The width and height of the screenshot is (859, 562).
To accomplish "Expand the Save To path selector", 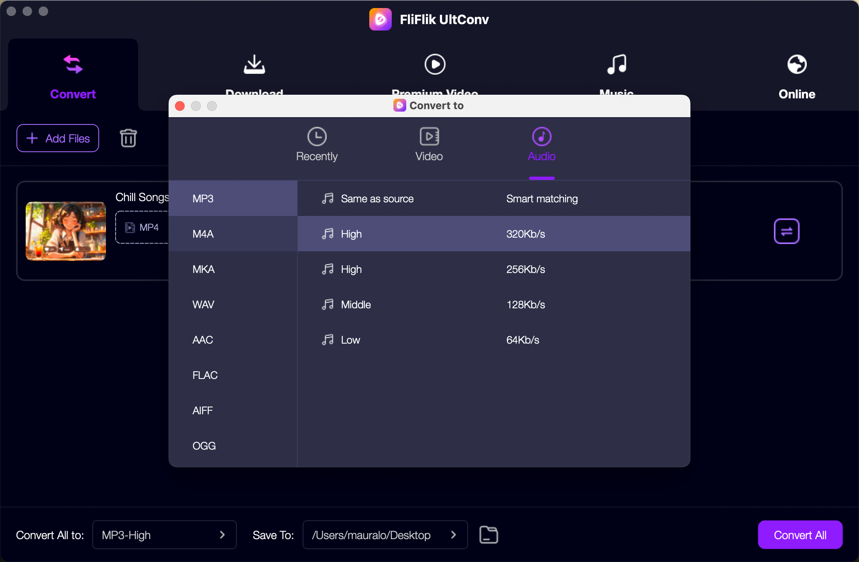I will click(454, 534).
